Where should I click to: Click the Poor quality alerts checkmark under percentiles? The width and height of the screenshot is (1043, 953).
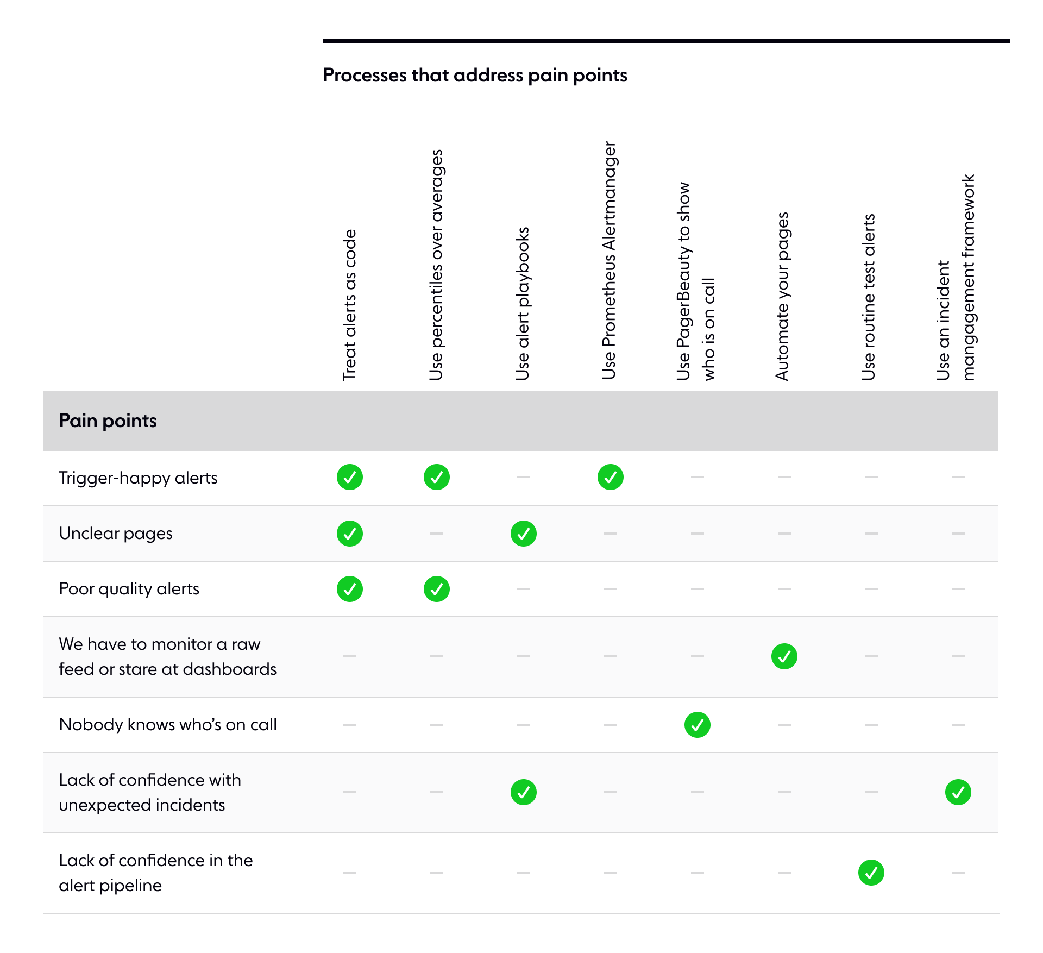(x=437, y=589)
